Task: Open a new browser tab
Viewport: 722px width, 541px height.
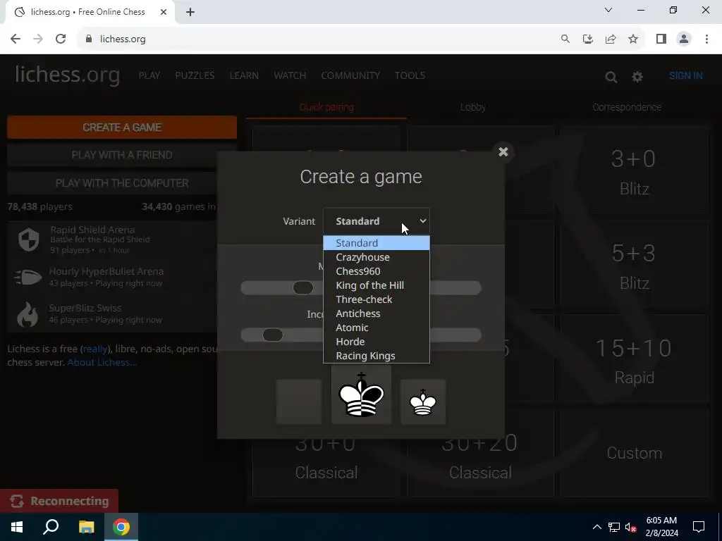Action: (x=190, y=12)
